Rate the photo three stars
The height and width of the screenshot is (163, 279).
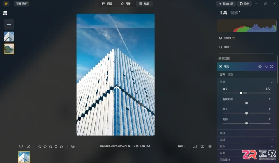point(50,147)
